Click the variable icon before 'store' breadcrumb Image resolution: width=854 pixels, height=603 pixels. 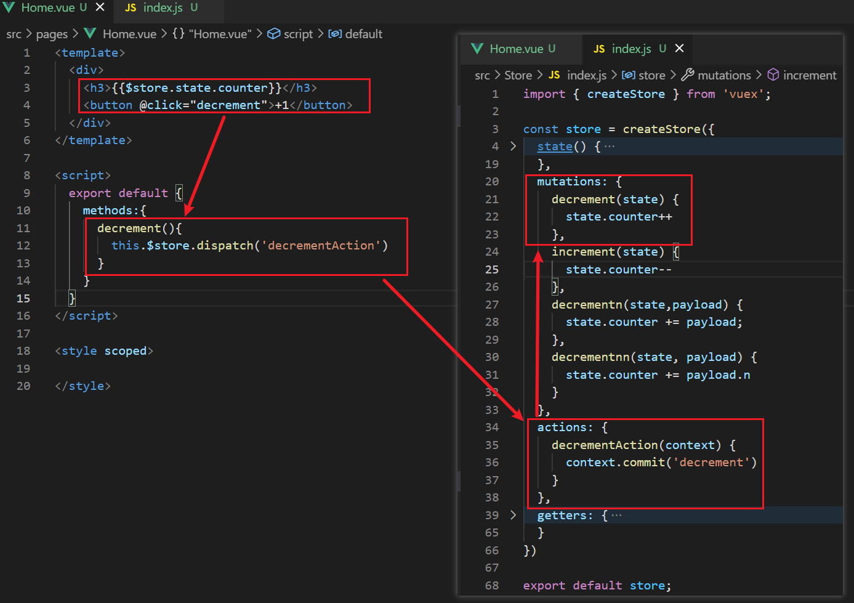628,75
